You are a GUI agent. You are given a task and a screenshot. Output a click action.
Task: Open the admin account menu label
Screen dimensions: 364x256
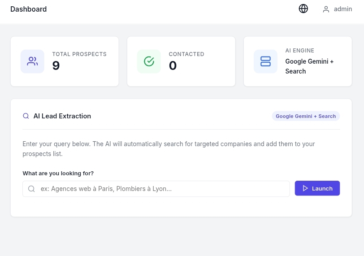[x=343, y=9]
